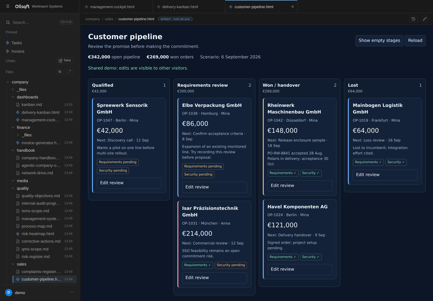Click the risk-heatmap.html artifact icon
Image resolution: width=433 pixels, height=301 pixels.
pyautogui.click(x=18, y=234)
